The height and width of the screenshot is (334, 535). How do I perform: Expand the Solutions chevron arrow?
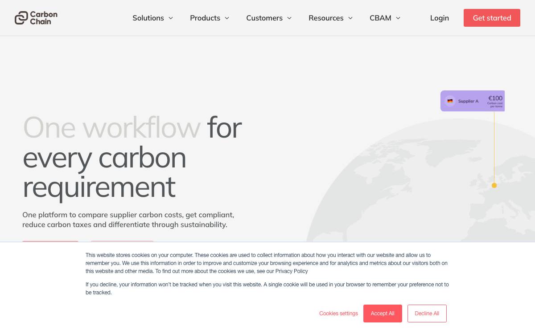click(x=170, y=18)
